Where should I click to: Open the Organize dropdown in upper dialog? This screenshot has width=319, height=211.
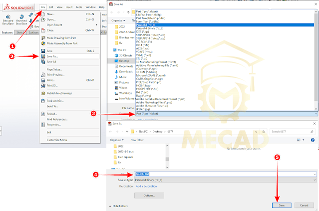click(118, 20)
